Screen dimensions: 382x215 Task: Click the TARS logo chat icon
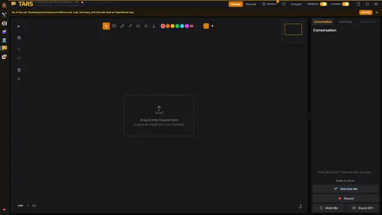[x=13, y=4]
